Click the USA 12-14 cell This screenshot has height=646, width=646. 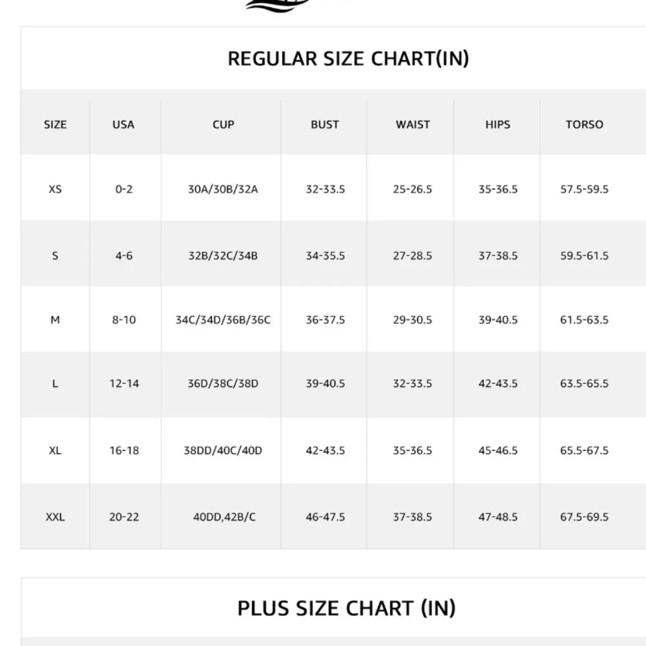(124, 383)
